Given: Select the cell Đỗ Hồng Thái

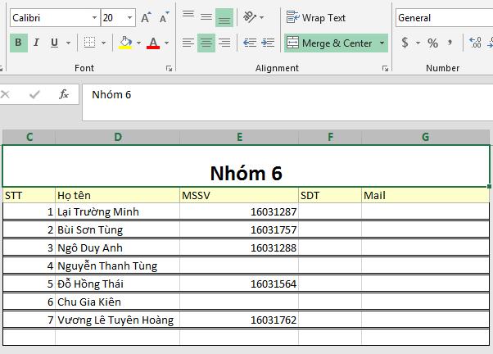Looking at the screenshot, I should tap(118, 284).
